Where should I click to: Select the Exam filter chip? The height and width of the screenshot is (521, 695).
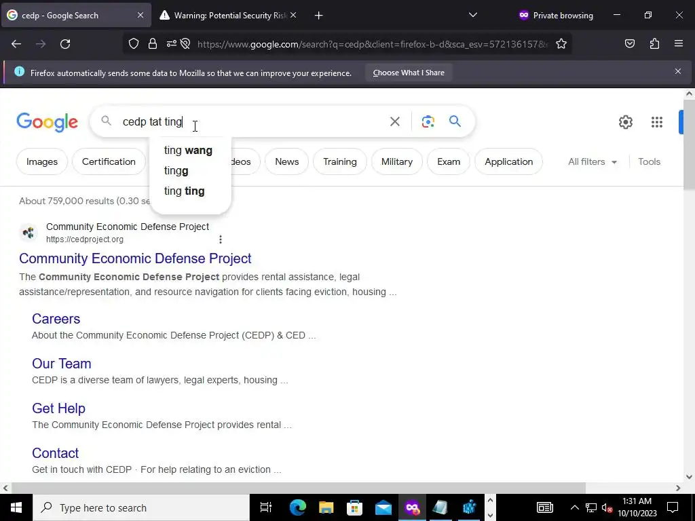(449, 161)
